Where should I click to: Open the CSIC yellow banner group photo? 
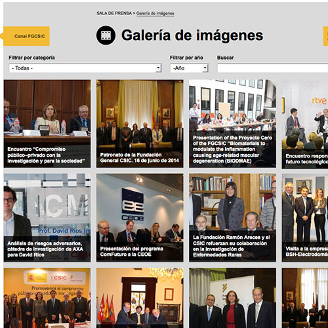47,298
